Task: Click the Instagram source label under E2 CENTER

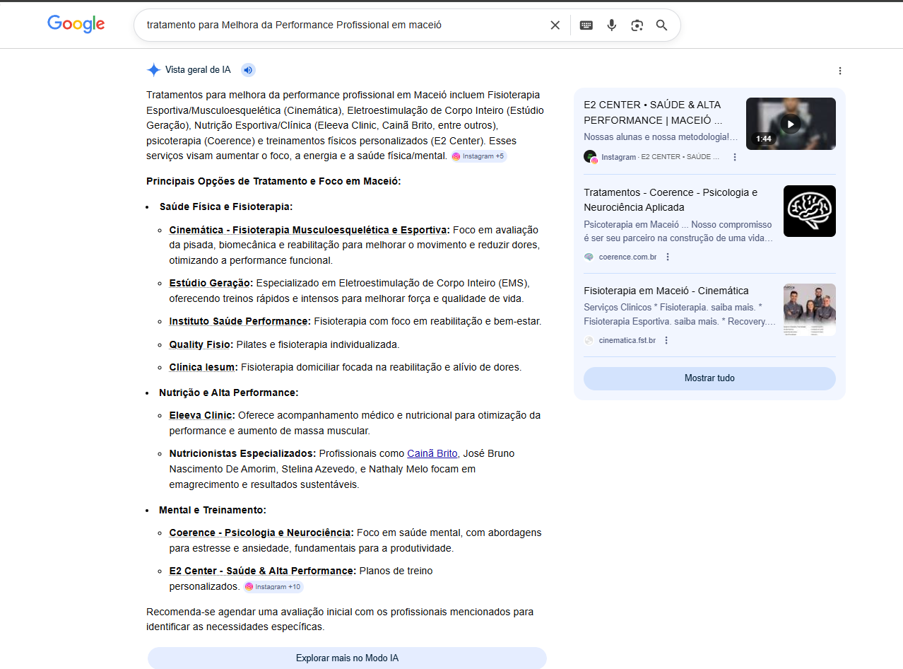Action: (619, 157)
